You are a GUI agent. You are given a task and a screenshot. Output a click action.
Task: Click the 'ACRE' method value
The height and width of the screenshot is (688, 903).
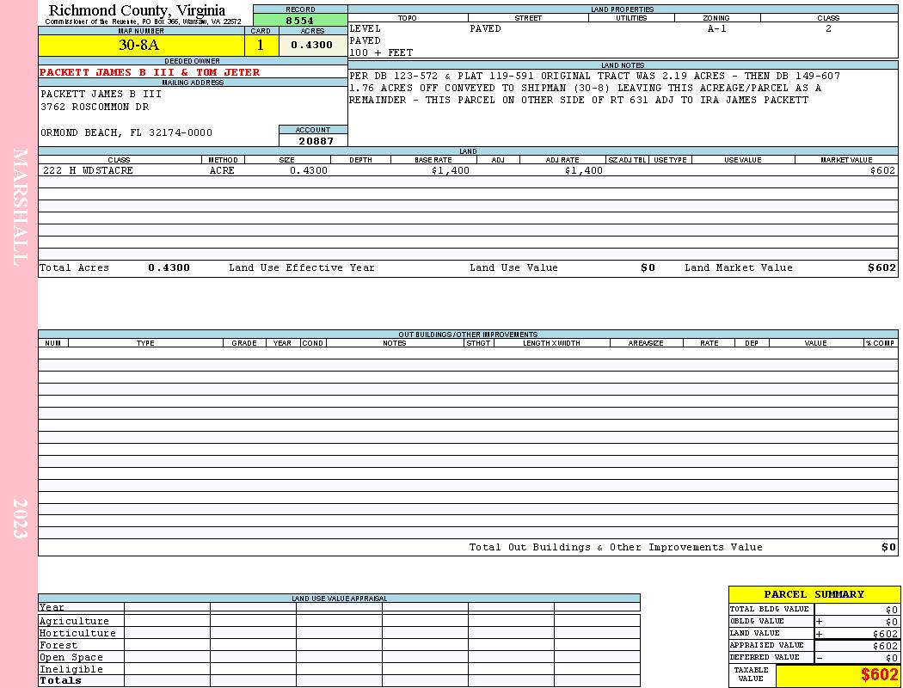[222, 170]
